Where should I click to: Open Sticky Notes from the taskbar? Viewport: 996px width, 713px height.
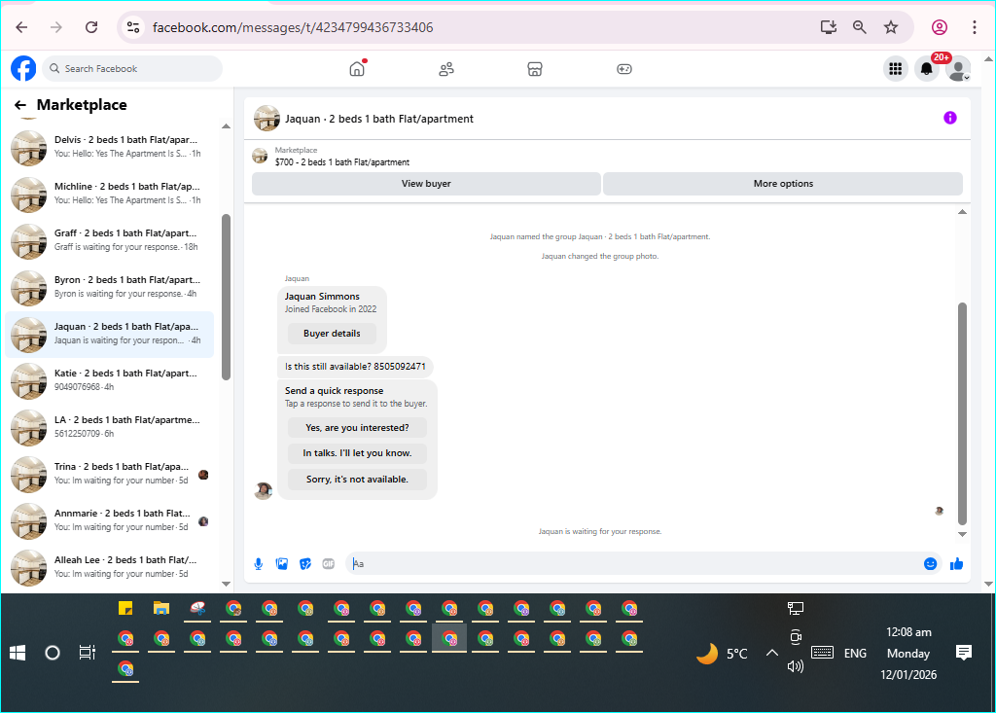[125, 609]
